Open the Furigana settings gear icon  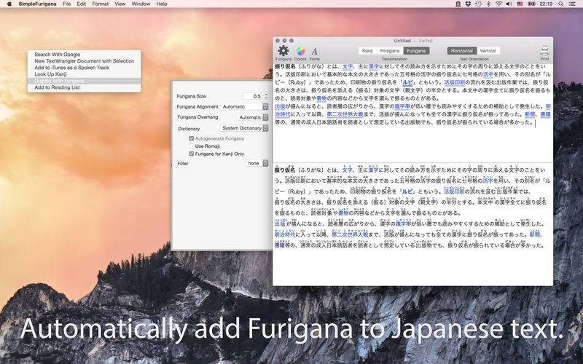pos(283,50)
